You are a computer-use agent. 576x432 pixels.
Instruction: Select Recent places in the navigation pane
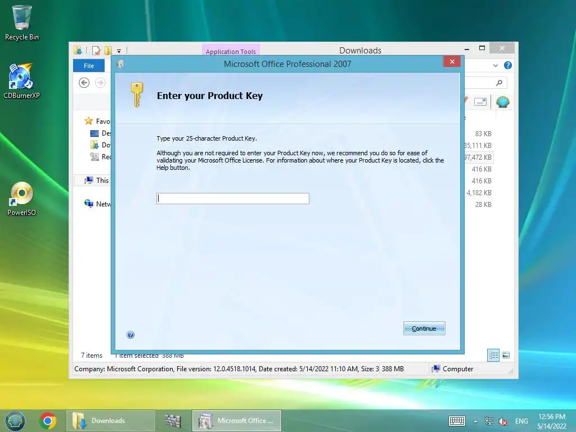coord(100,157)
